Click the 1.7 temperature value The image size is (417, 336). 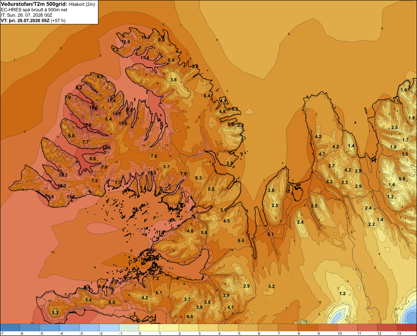405,140
